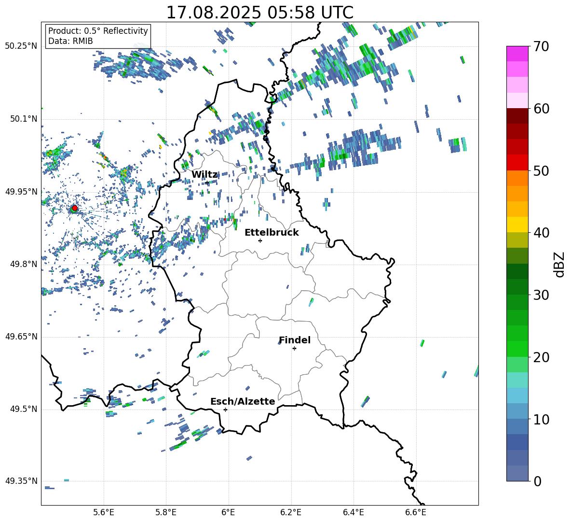Click the 70 value on the colorbar
The height and width of the screenshot is (522, 571).
coord(541,46)
